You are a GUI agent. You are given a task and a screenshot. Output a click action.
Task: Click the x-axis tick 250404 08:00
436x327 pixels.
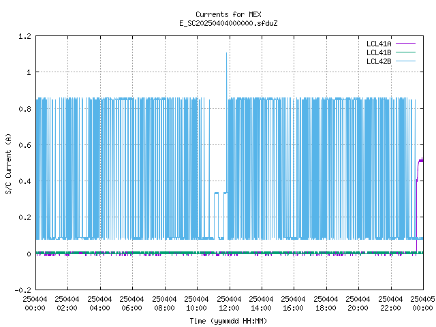point(164,304)
